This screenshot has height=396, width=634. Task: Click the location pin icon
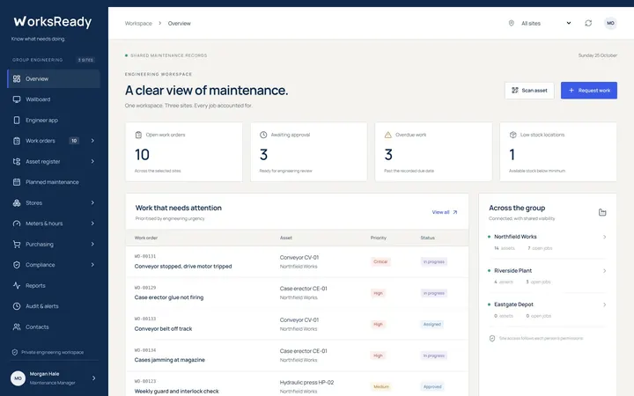click(x=511, y=23)
